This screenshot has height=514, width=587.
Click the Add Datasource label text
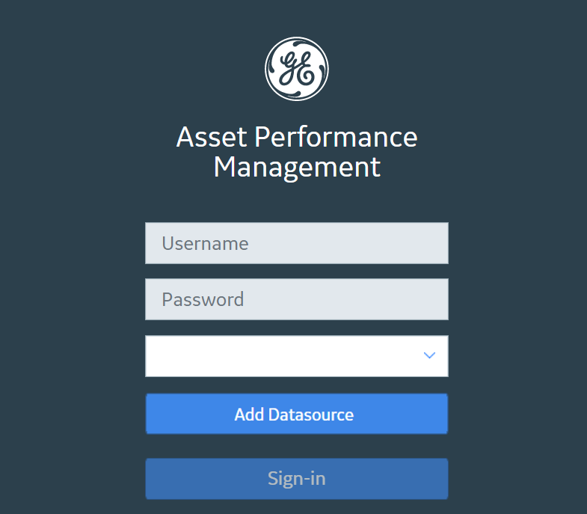coord(294,414)
